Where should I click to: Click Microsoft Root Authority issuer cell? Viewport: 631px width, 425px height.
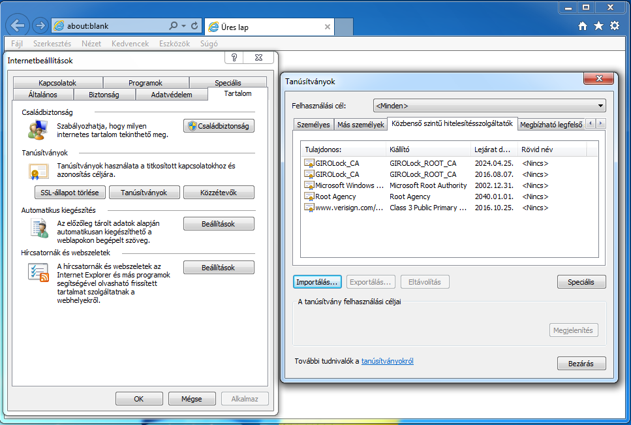(x=428, y=185)
